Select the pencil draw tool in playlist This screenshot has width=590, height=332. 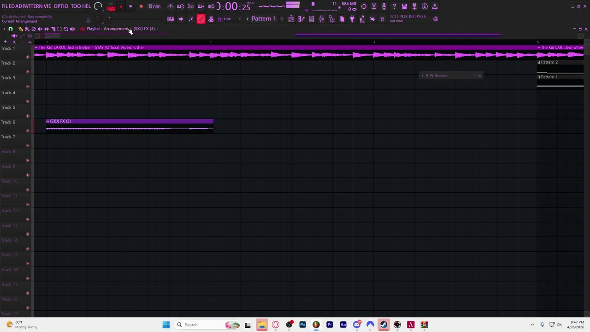pos(21,29)
